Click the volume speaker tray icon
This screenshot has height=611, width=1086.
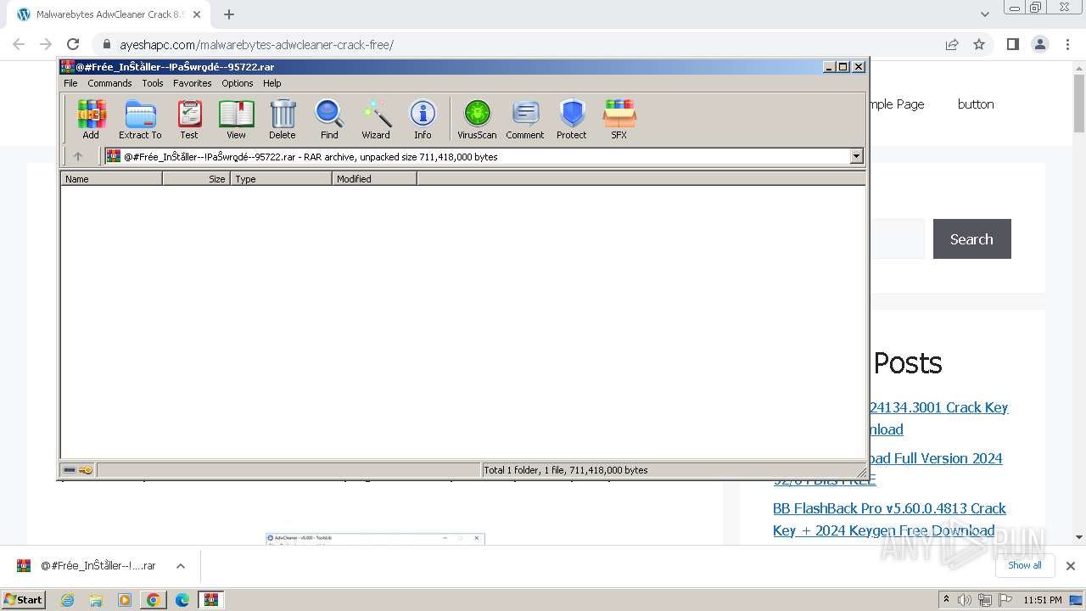pos(965,600)
